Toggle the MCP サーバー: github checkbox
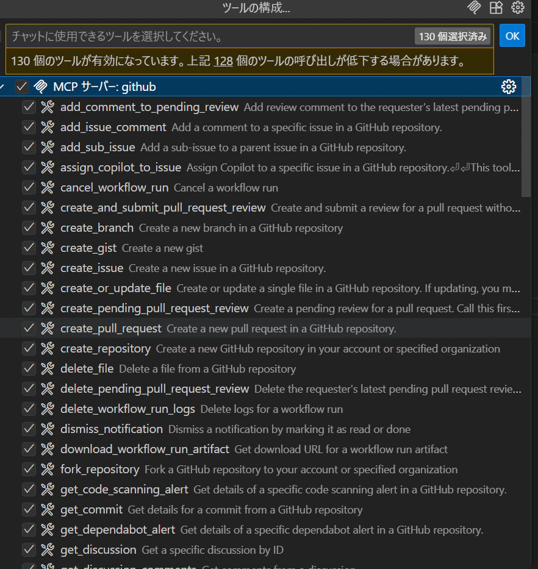The height and width of the screenshot is (569, 538). pyautogui.click(x=21, y=87)
